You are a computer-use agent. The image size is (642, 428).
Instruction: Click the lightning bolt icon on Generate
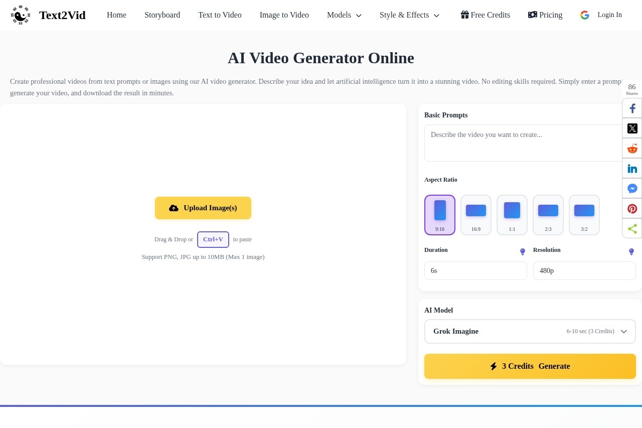pyautogui.click(x=494, y=366)
